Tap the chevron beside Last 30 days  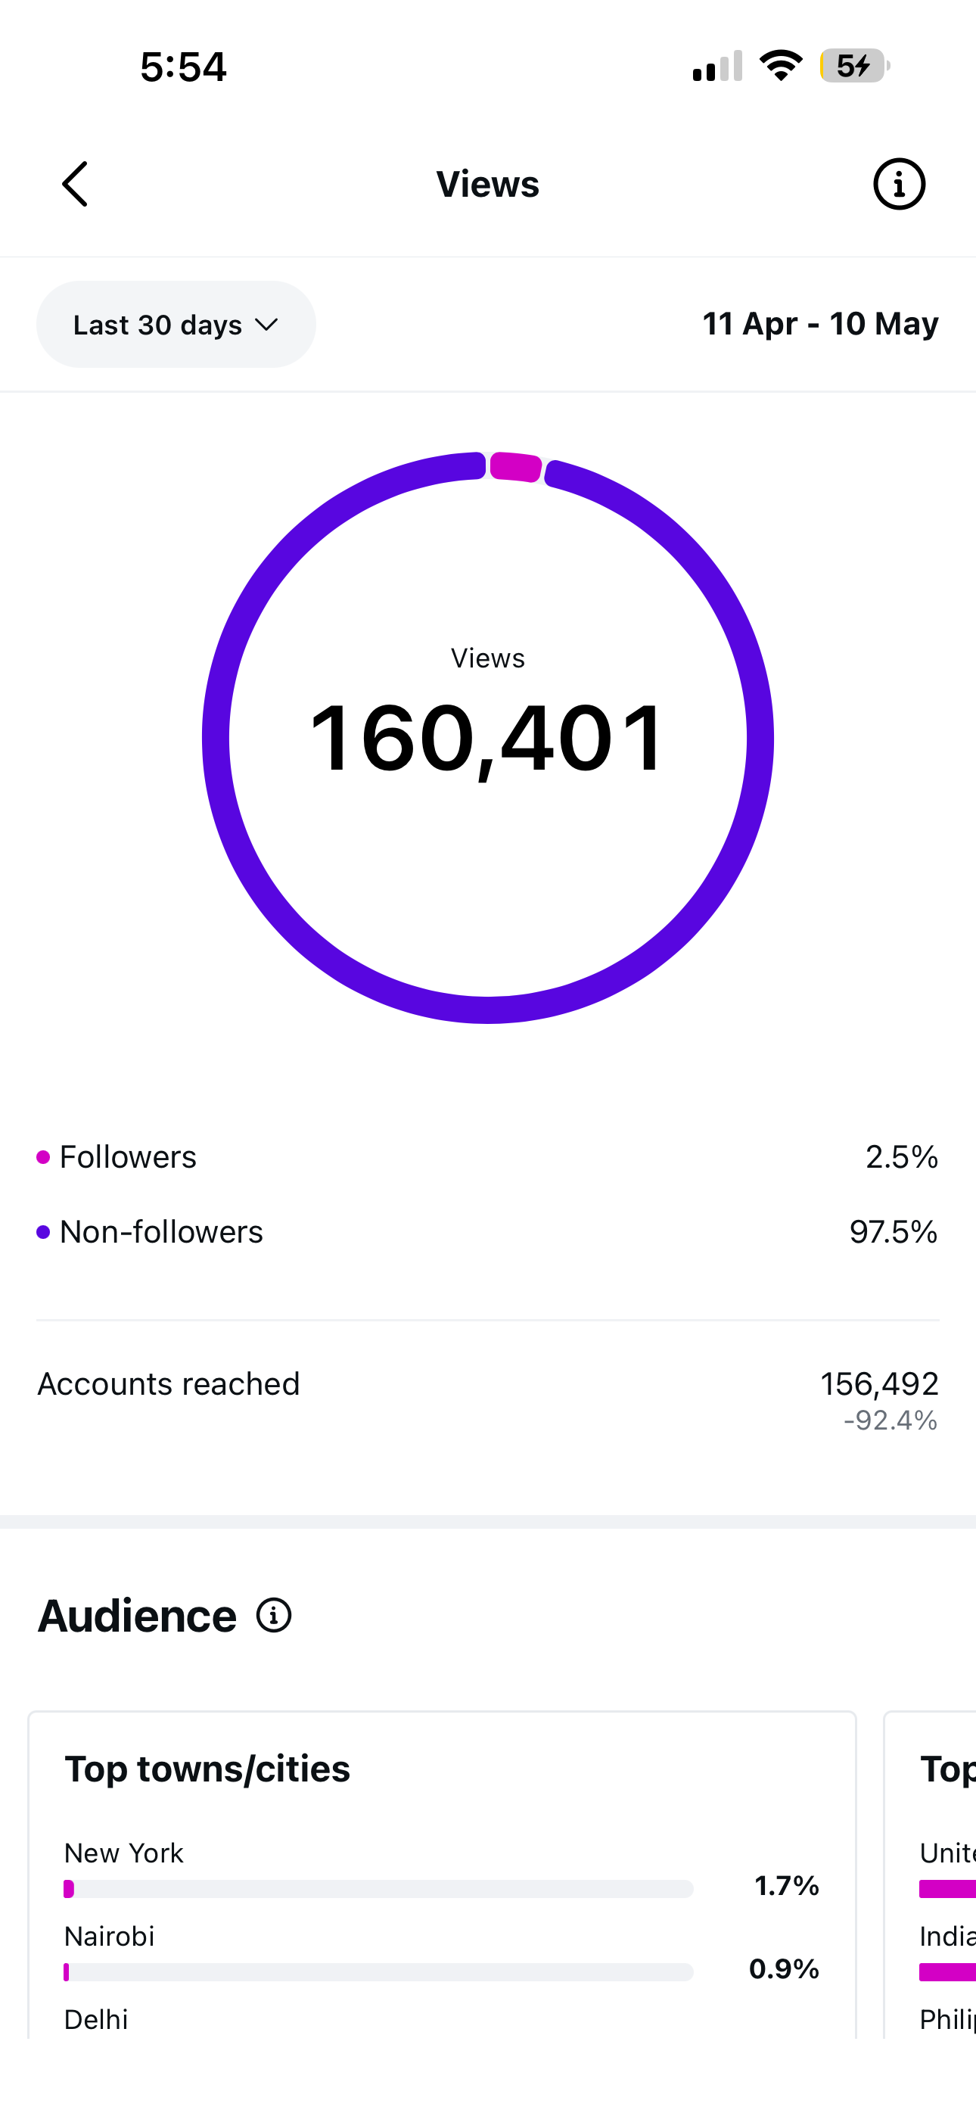point(266,325)
